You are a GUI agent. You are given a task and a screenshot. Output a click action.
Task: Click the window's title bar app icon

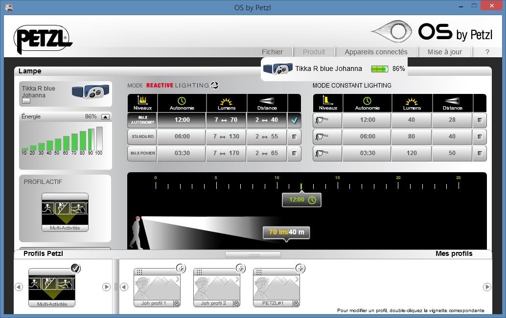pos(9,7)
